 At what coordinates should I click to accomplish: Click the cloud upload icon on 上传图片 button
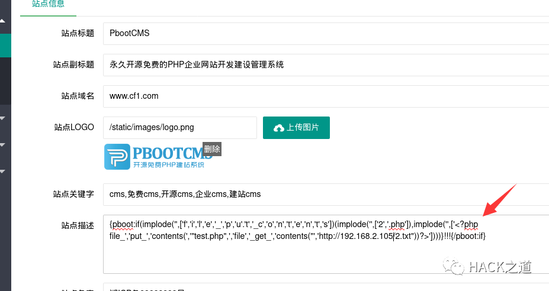[279, 128]
